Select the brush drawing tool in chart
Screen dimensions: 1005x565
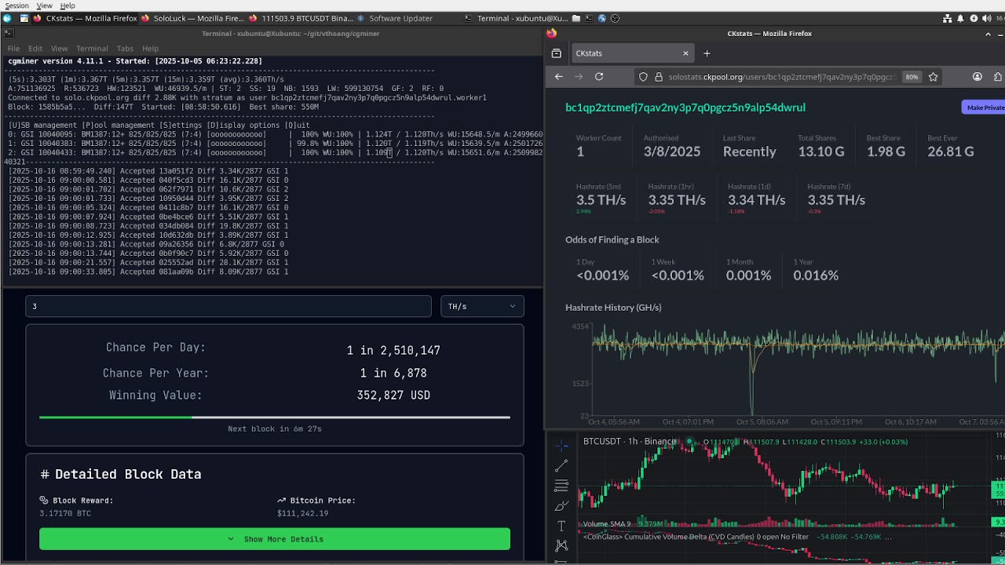(x=561, y=506)
